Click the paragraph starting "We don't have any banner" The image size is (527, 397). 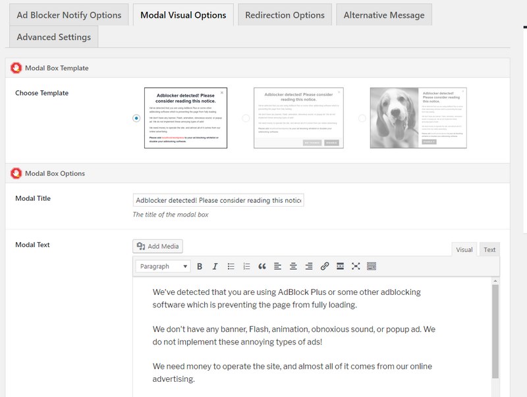294,335
